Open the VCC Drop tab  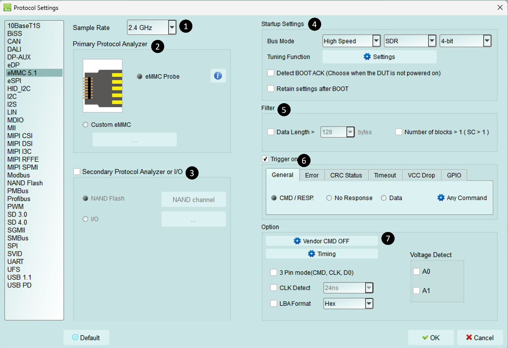click(421, 175)
